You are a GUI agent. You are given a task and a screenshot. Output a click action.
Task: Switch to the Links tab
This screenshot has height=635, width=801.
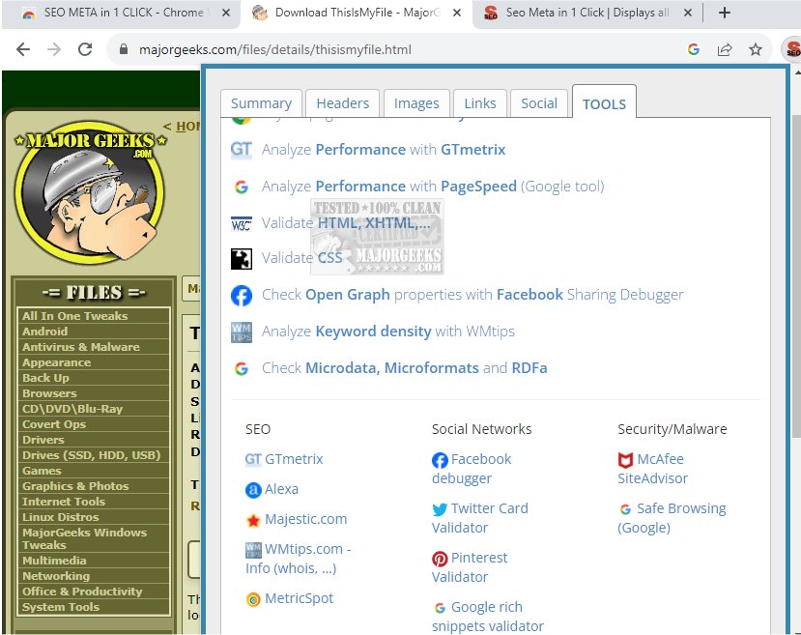coord(479,103)
